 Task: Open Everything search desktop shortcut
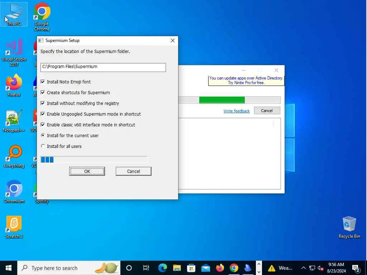click(14, 157)
